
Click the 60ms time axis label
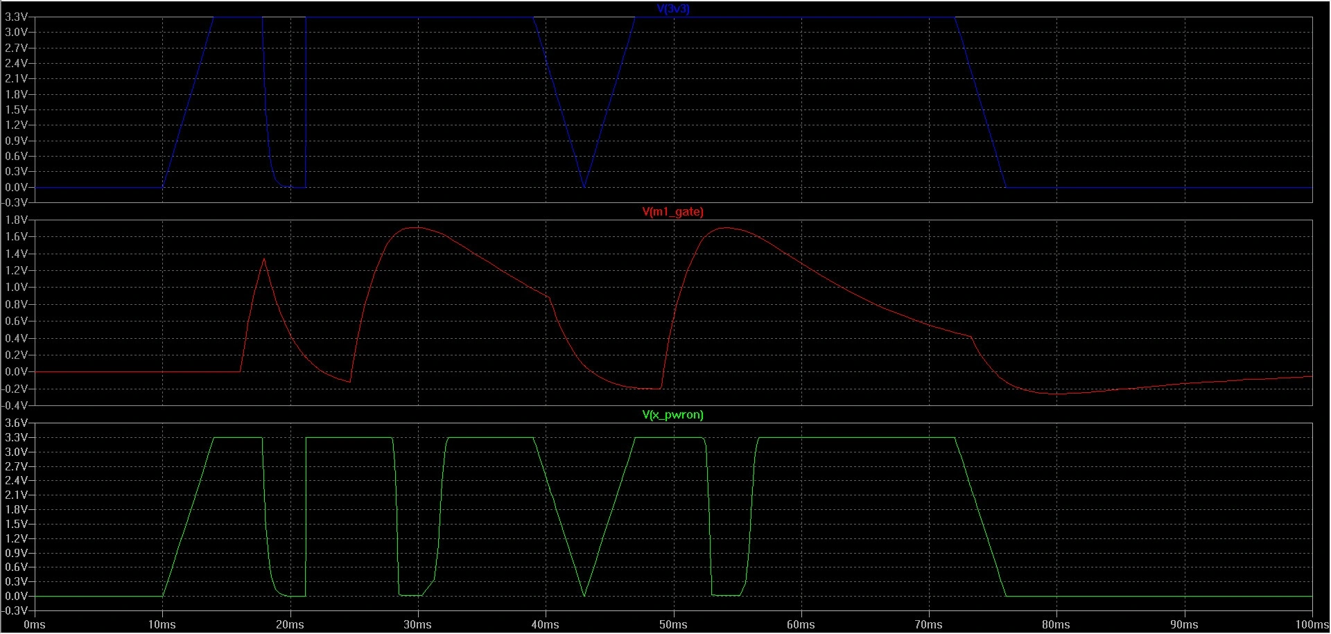click(801, 624)
